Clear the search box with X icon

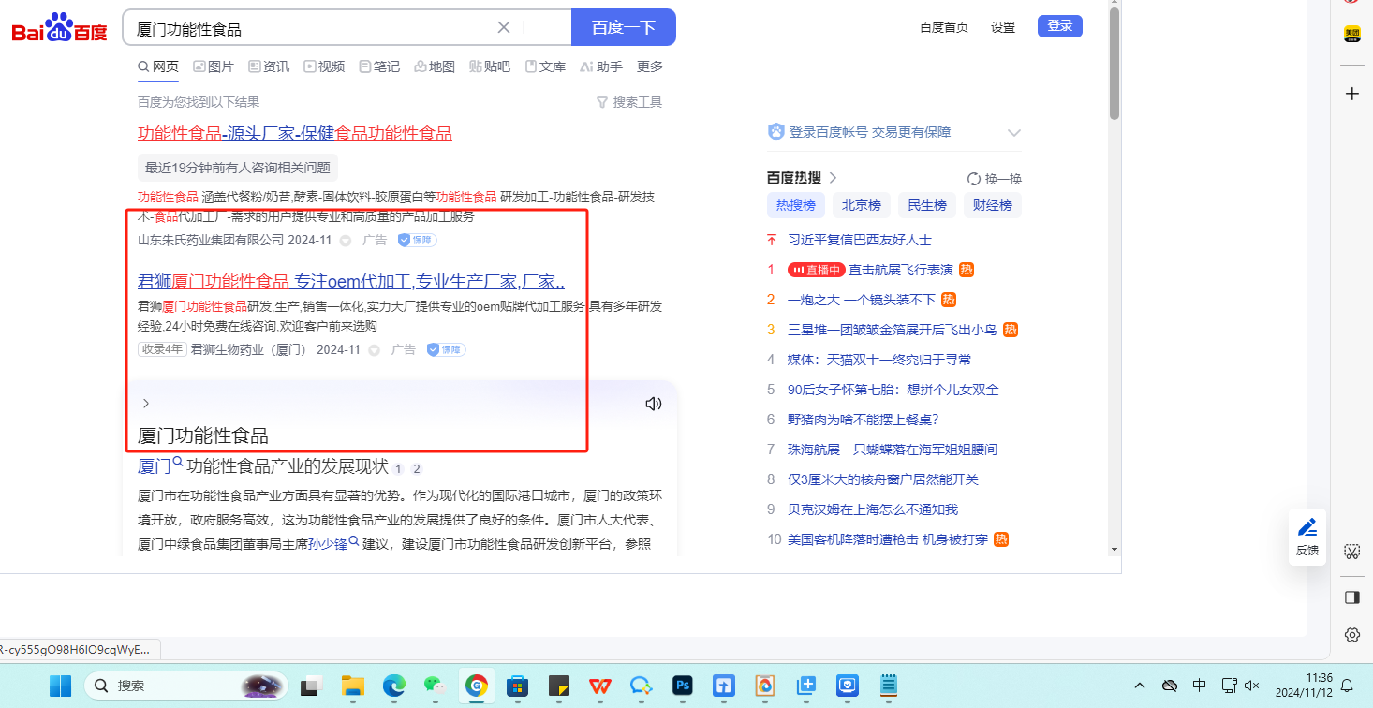504,27
